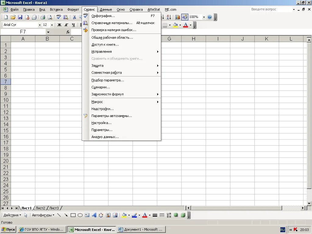This screenshot has height=234, width=312.
Task: Open the Файл menu
Action: (14, 9)
